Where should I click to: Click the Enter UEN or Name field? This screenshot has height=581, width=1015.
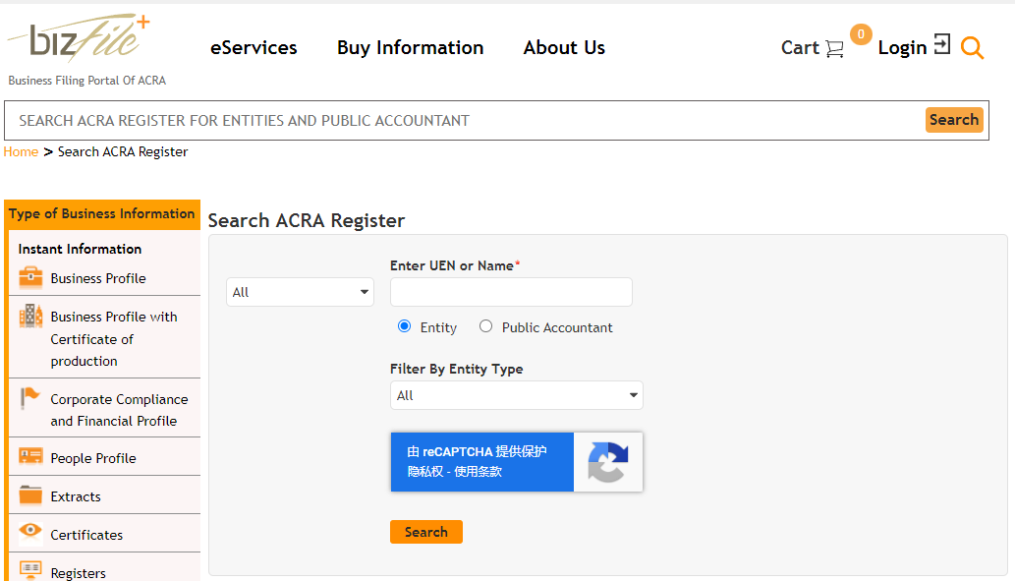click(511, 292)
